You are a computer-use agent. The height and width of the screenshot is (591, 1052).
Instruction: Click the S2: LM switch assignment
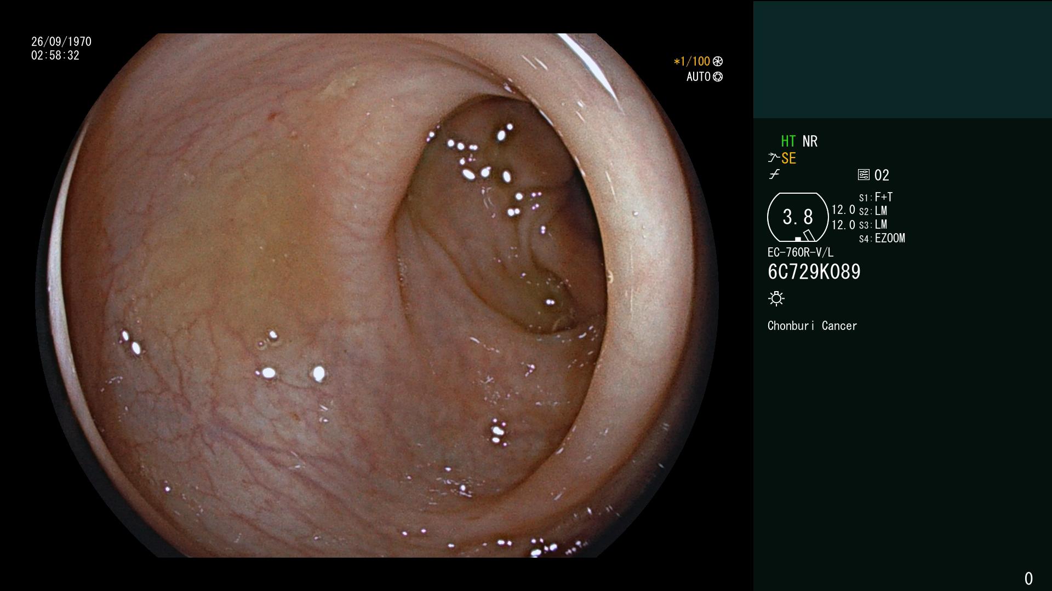point(873,211)
